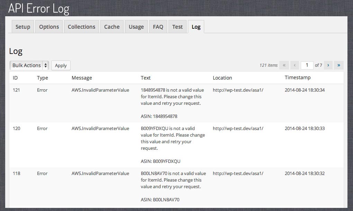This screenshot has width=353, height=211.
Task: Click Location URL in row 118
Action: [x=238, y=173]
